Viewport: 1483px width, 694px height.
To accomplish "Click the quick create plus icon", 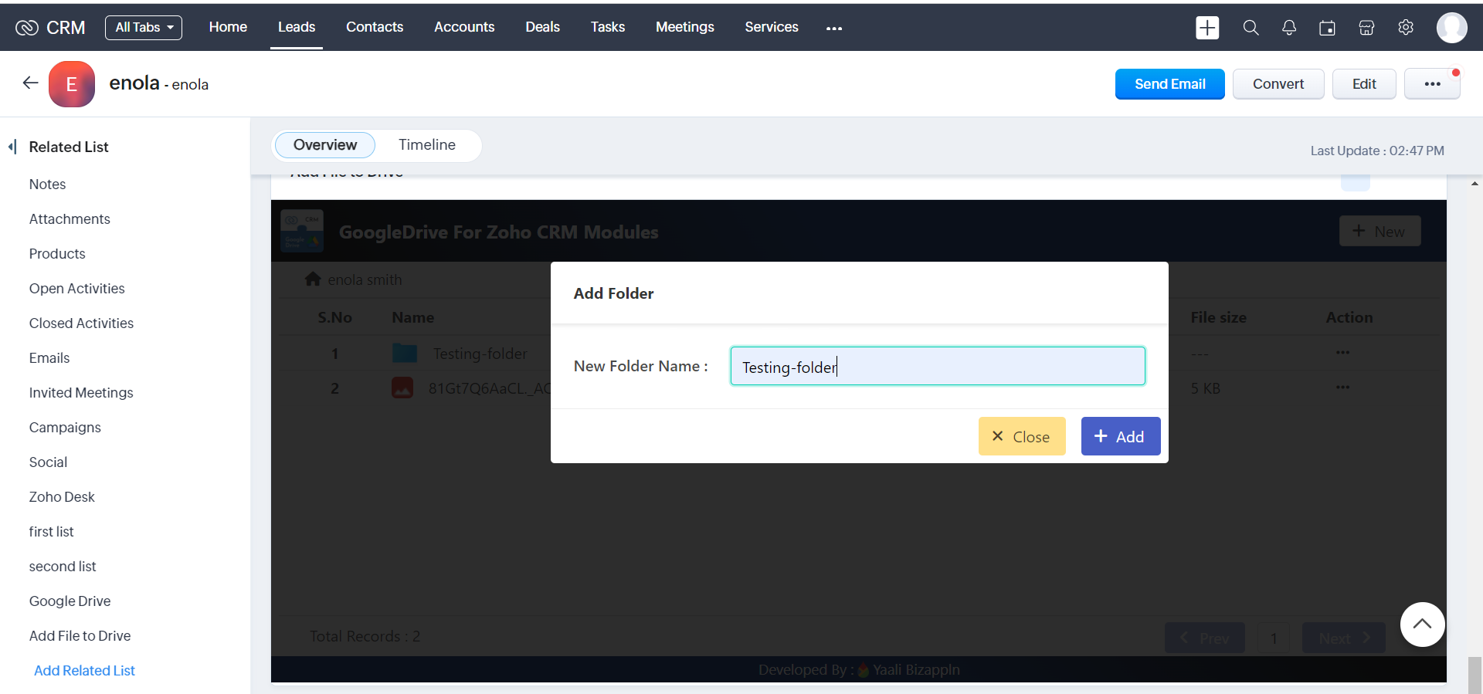I will point(1207,28).
